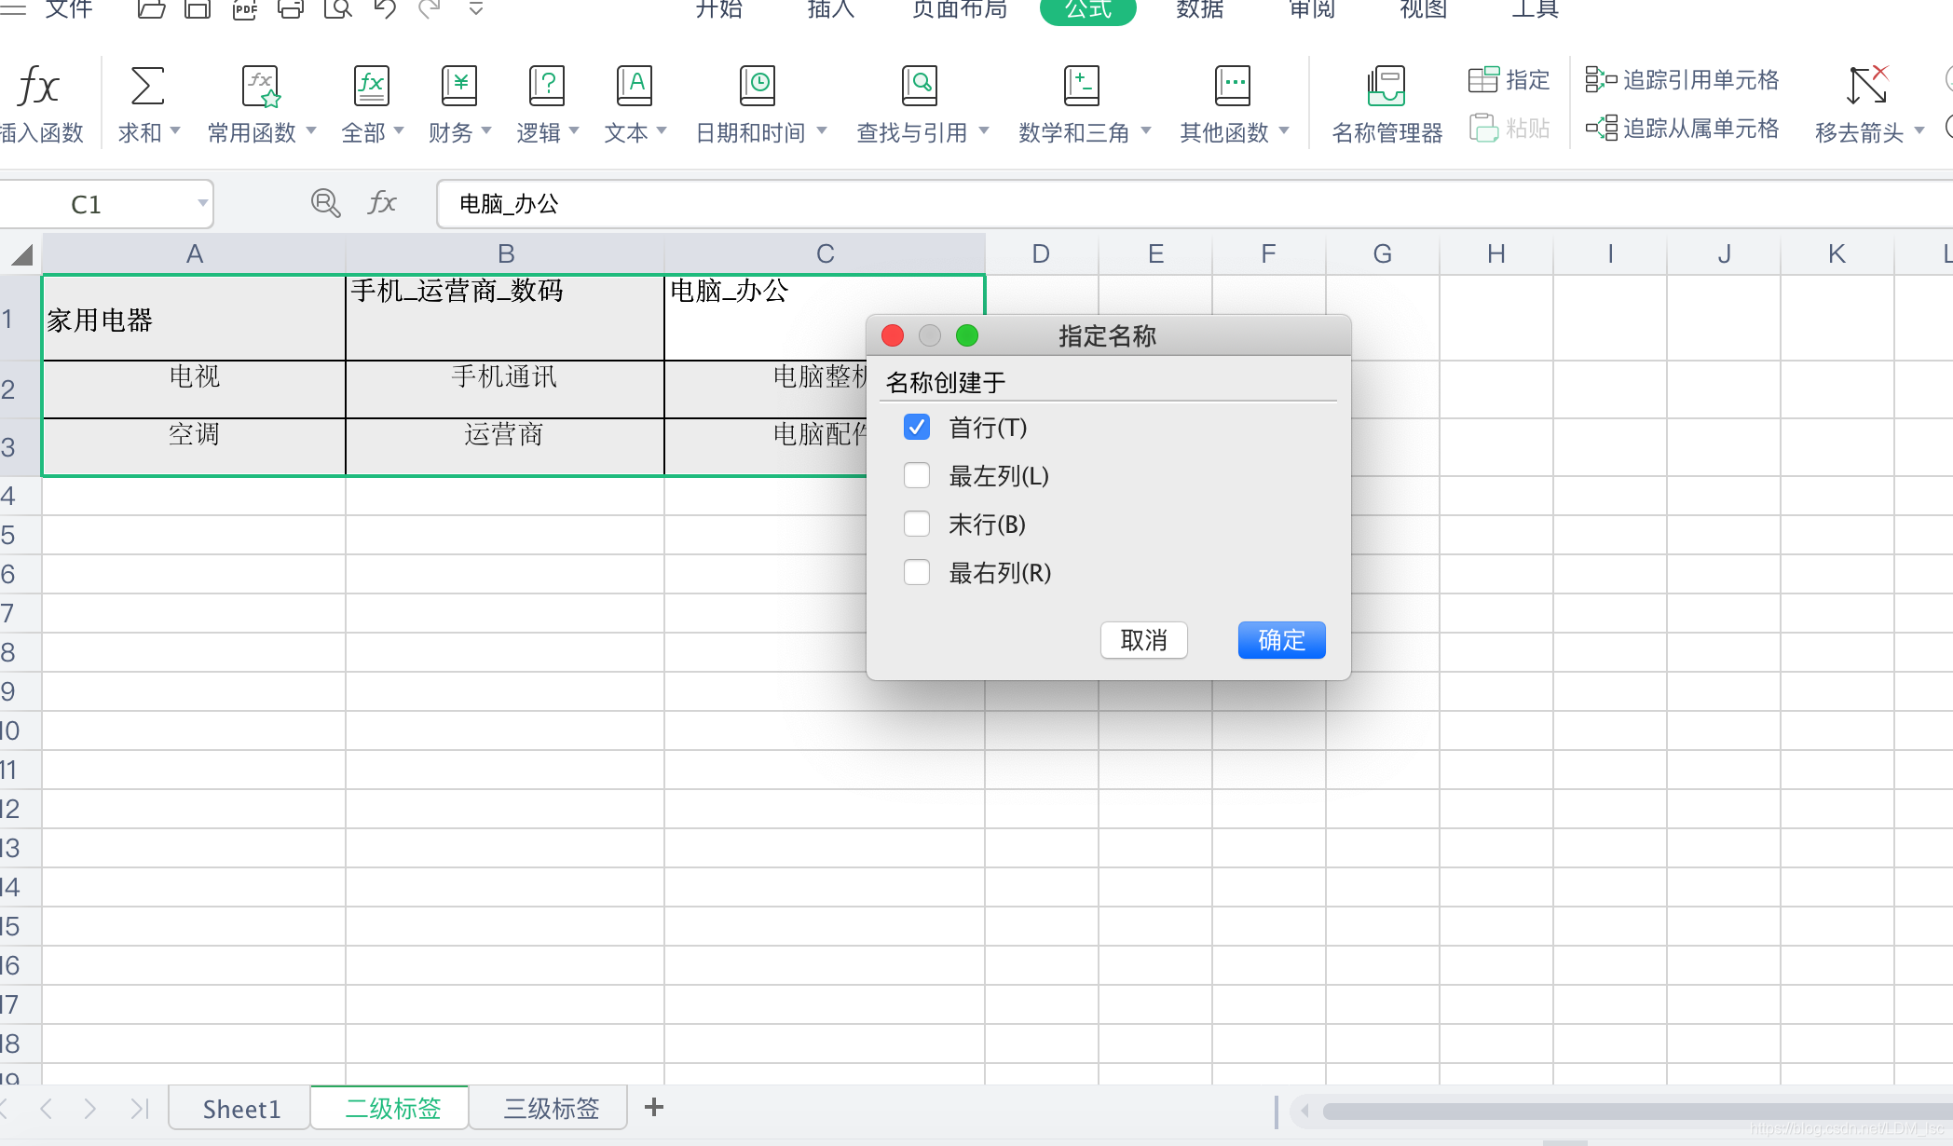1953x1146 pixels.
Task: Click the 指定 names icon
Action: 1484,80
